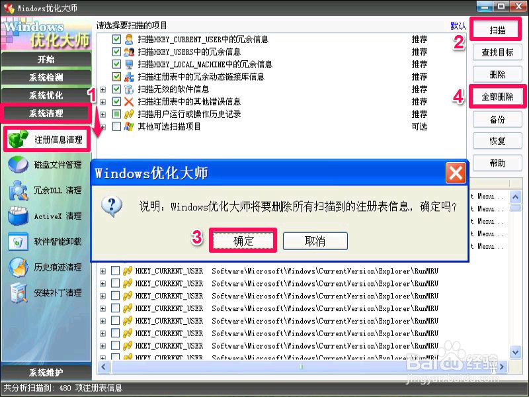Image resolution: width=529 pixels, height=397 pixels.
Task: Check the first visible HKEY_CURRENT_USER RunMRU result row
Action: point(115,271)
